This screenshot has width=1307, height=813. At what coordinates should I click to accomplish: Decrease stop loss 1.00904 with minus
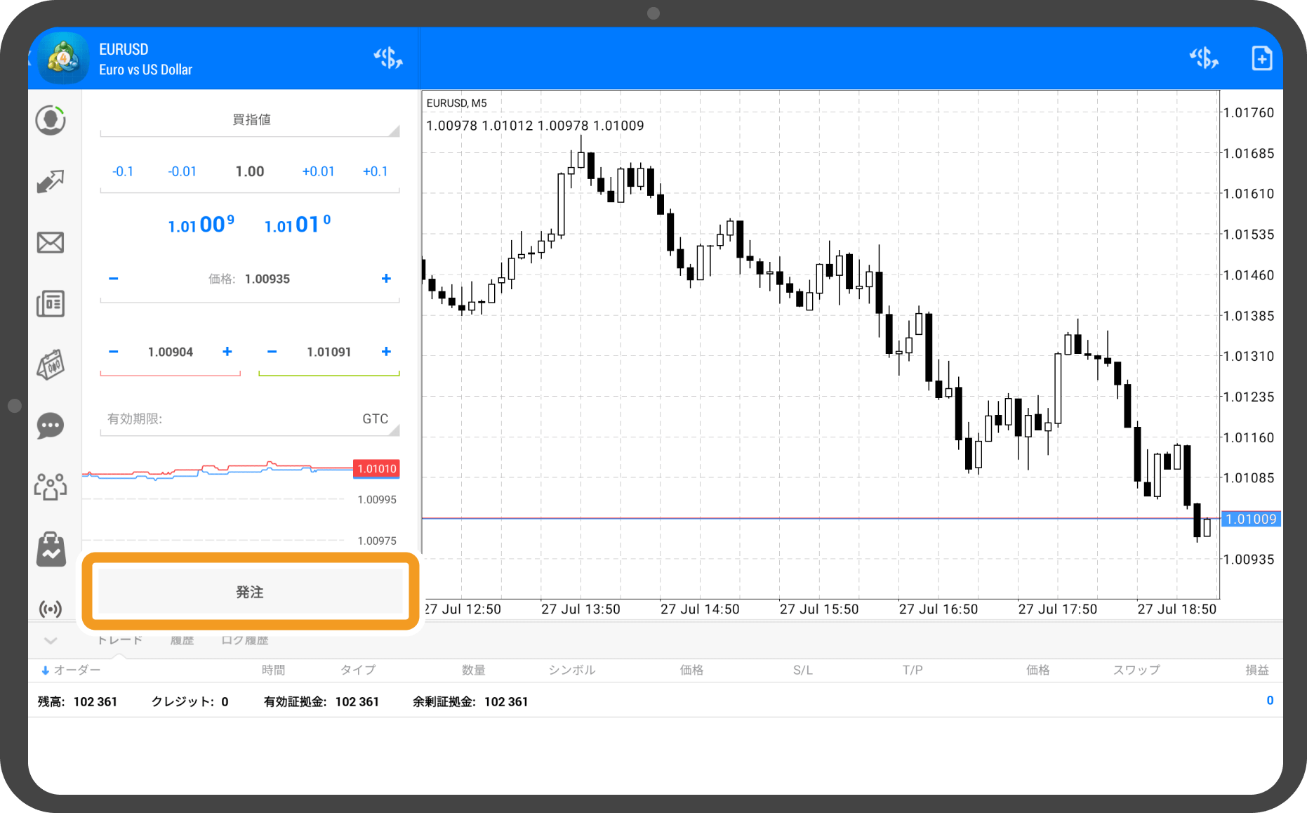pos(114,352)
